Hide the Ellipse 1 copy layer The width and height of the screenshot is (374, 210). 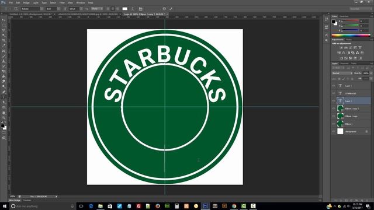334,116
